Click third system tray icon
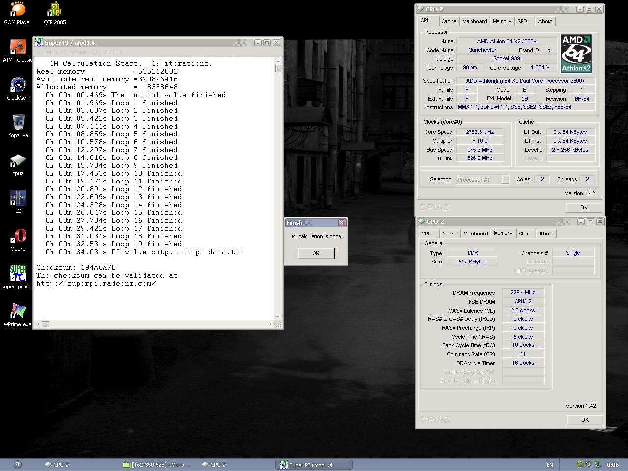 [597, 465]
